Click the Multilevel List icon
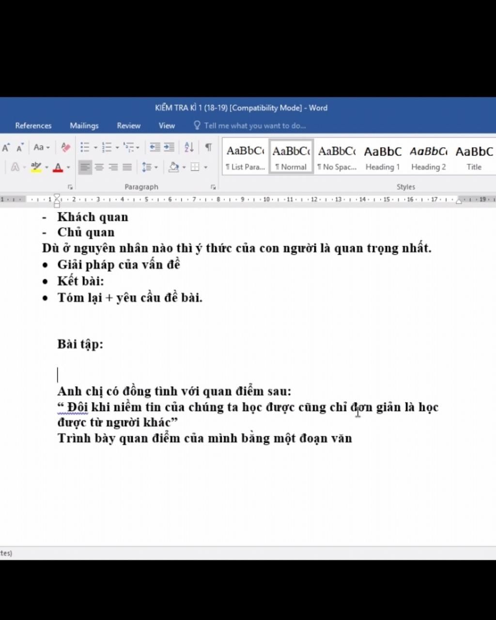This screenshot has height=620, width=496. 129,147
